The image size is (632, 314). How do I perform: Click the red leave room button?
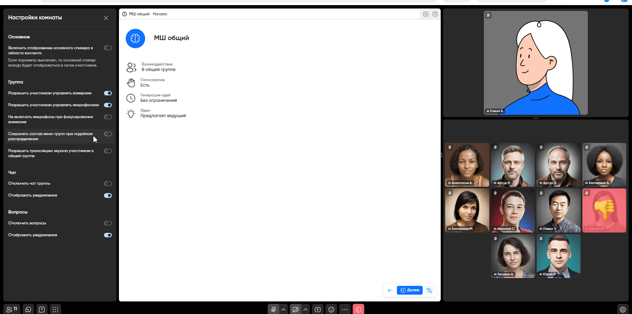pos(358,309)
